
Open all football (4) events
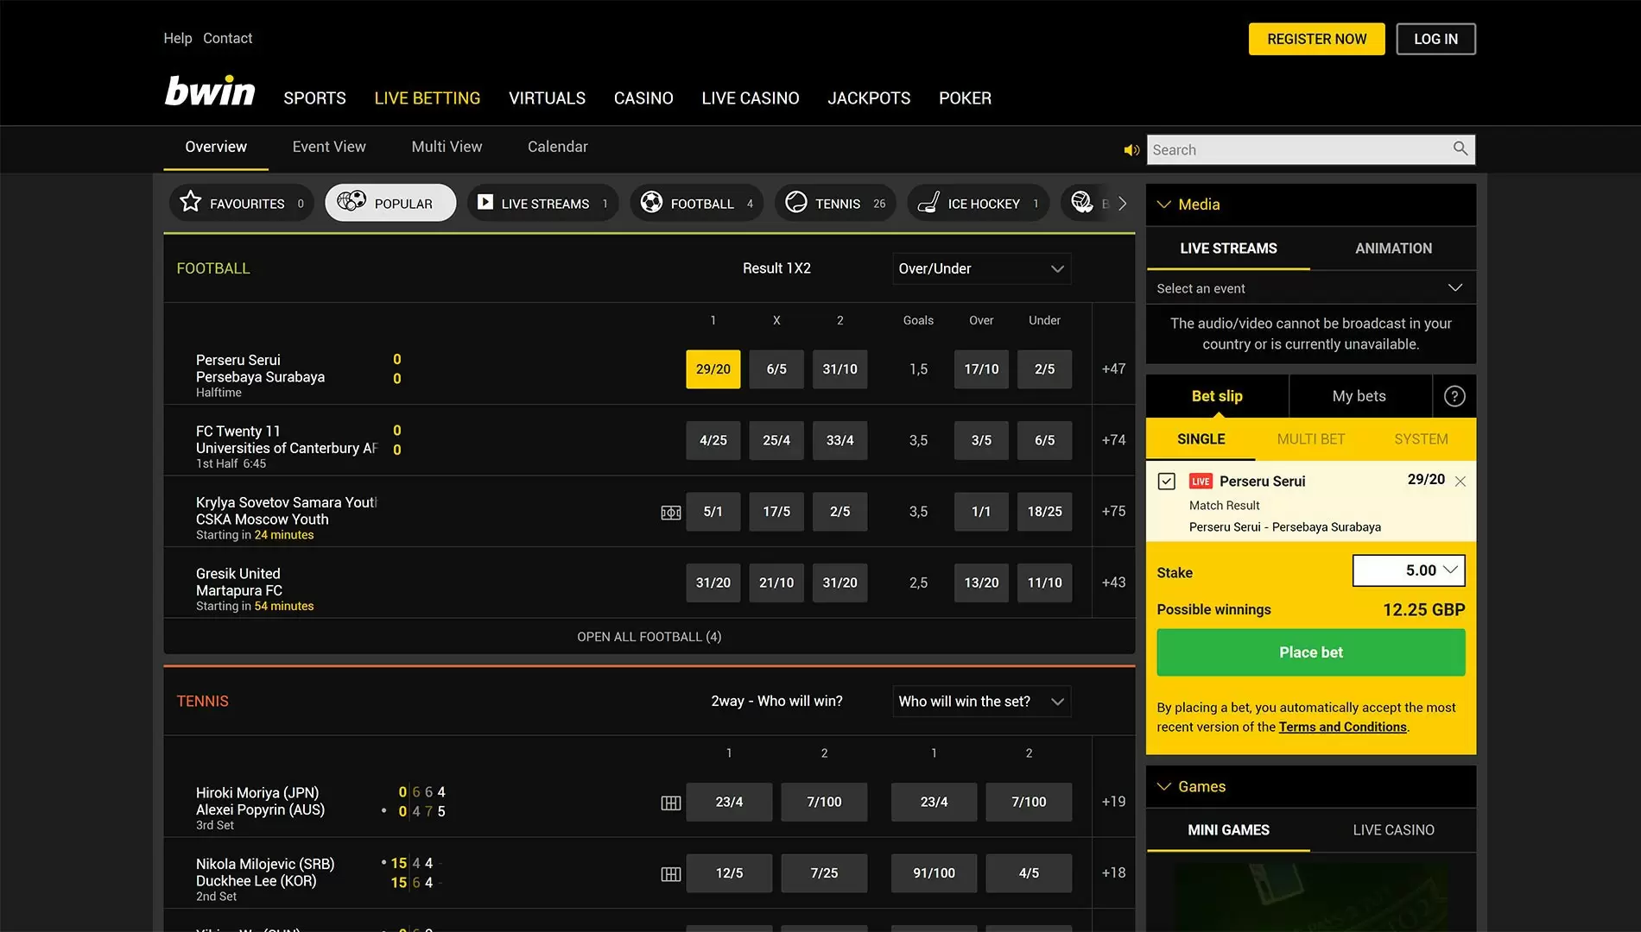(x=649, y=637)
